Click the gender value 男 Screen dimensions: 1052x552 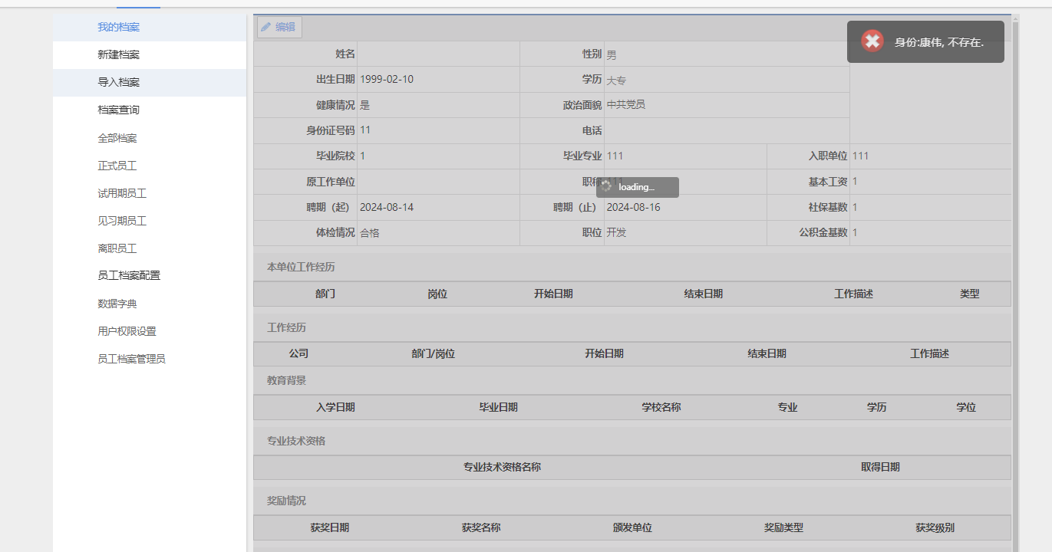(612, 54)
